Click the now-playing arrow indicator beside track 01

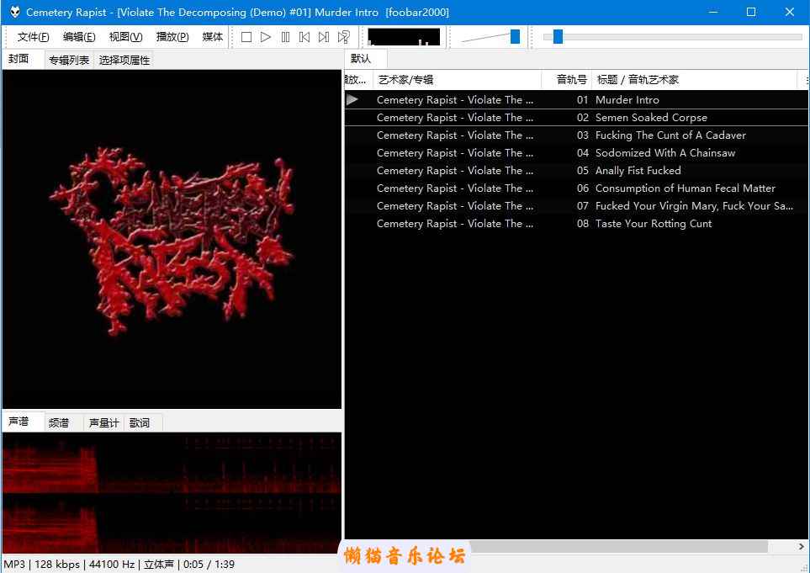352,99
